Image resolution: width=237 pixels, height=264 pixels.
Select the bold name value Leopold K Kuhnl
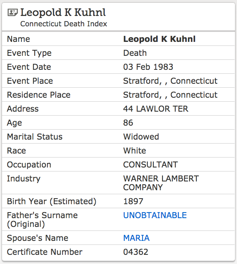(159, 39)
